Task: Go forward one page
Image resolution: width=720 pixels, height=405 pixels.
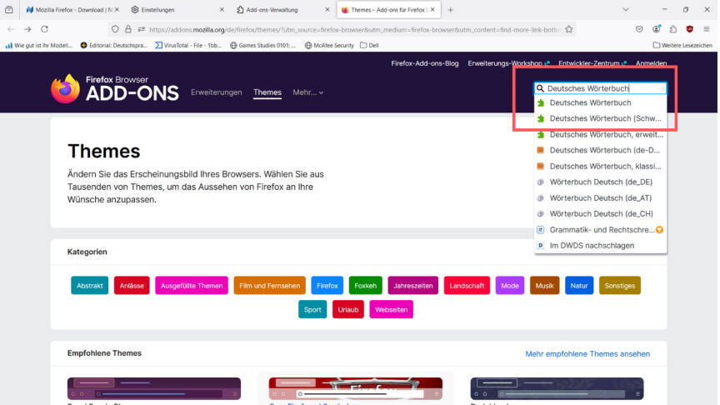Action: [x=27, y=29]
